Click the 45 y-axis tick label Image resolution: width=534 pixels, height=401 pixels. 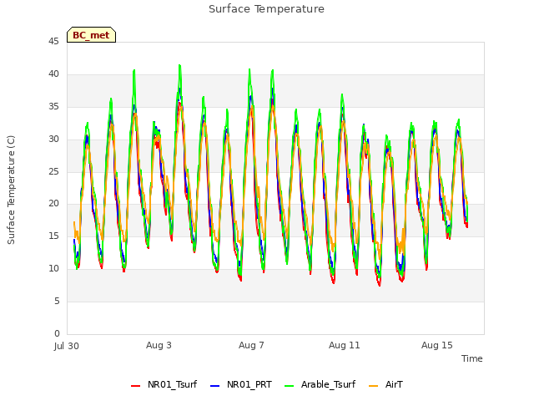(x=53, y=41)
